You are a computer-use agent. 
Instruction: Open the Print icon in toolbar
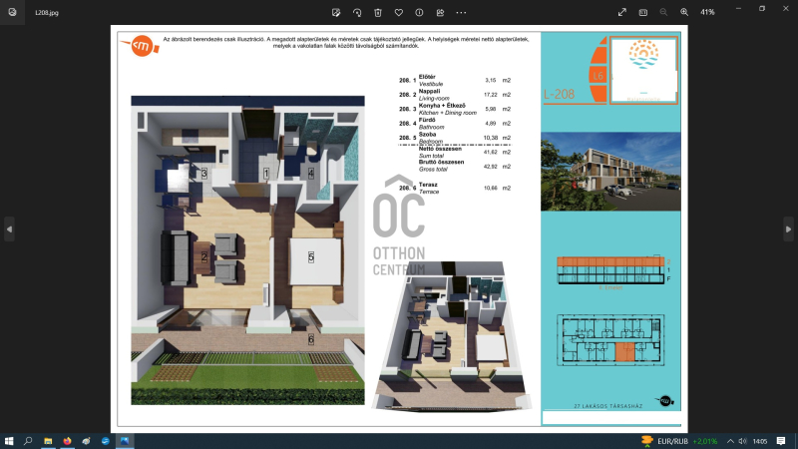(440, 12)
